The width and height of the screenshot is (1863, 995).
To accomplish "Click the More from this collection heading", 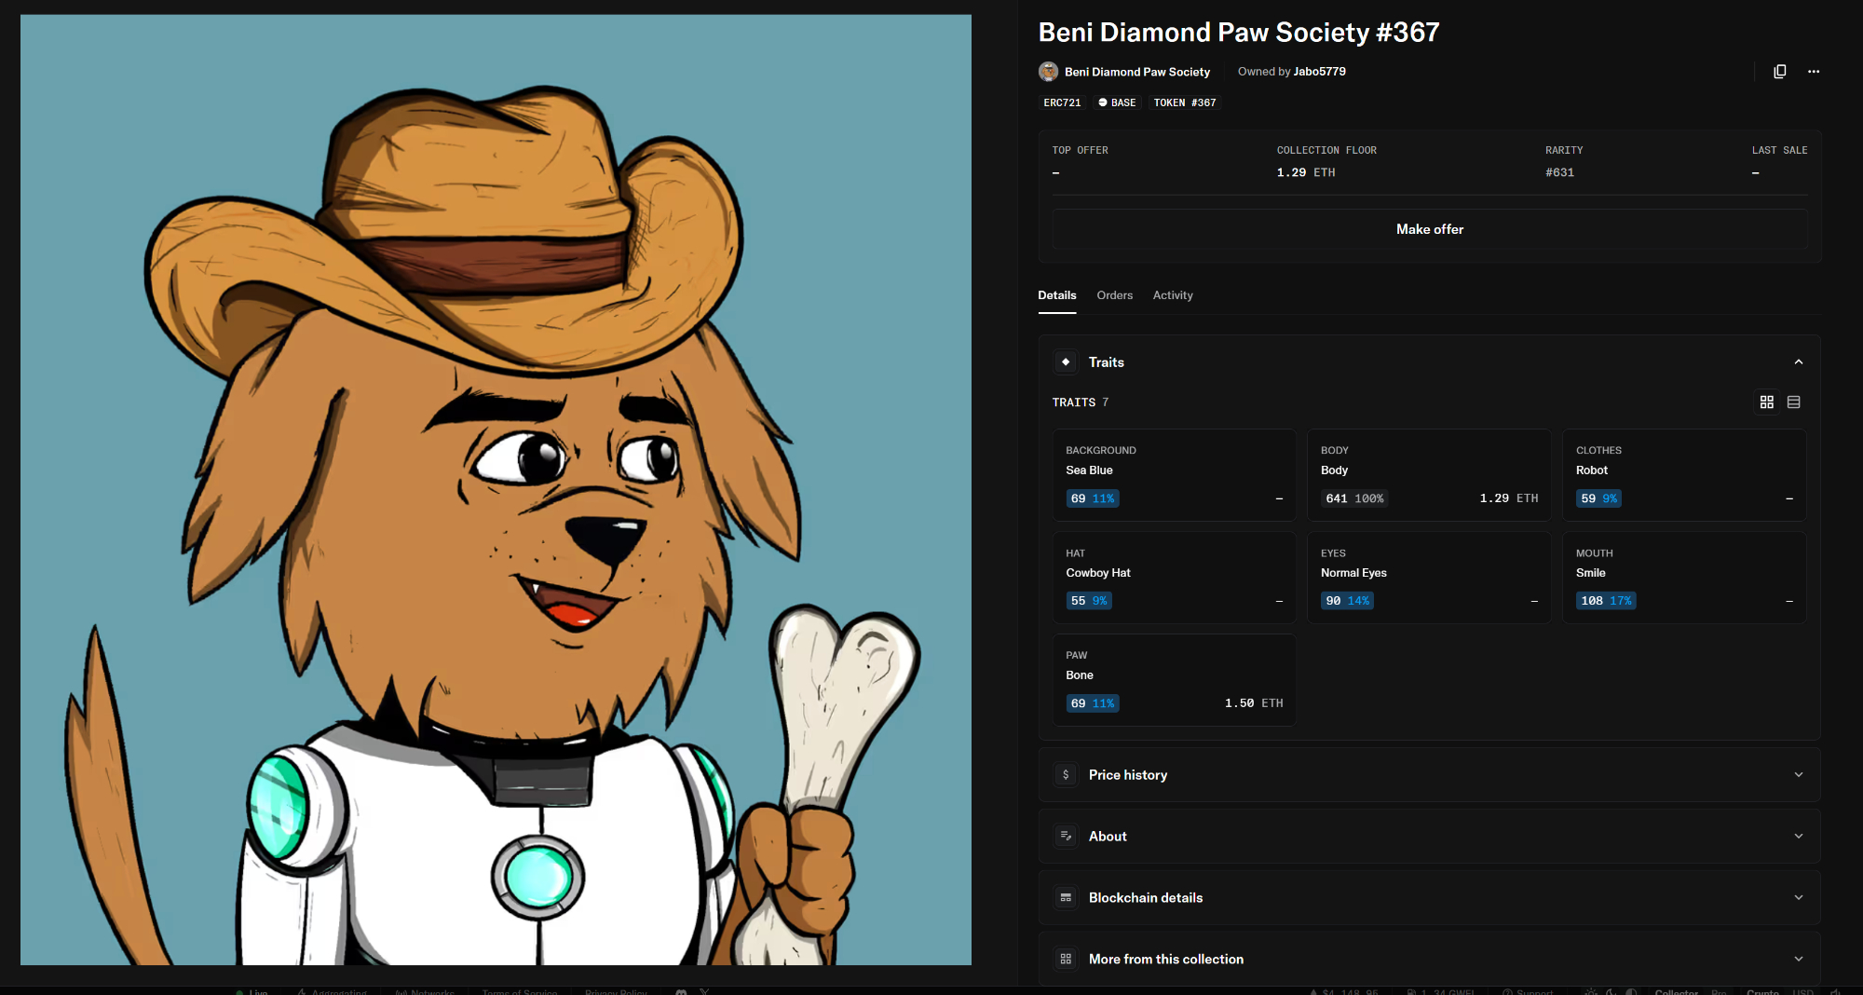I will pyautogui.click(x=1166, y=959).
